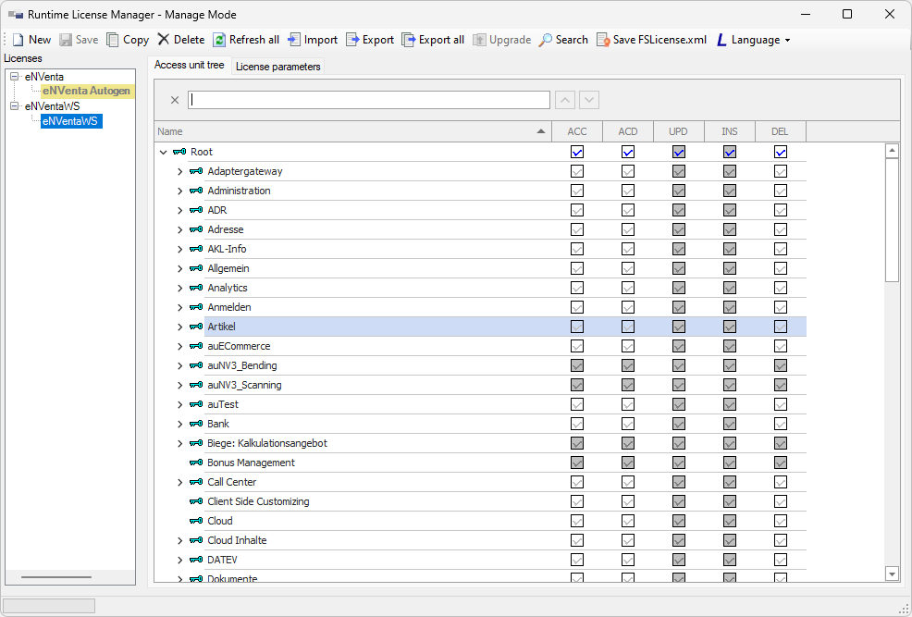Click the key icon beside DATEV
The image size is (912, 617).
coord(197,560)
